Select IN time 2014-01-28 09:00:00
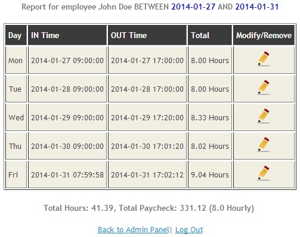This screenshot has height=237, width=300. 67,89
